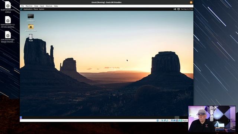Click the square tray icon beside the clock

[x=178, y=9]
